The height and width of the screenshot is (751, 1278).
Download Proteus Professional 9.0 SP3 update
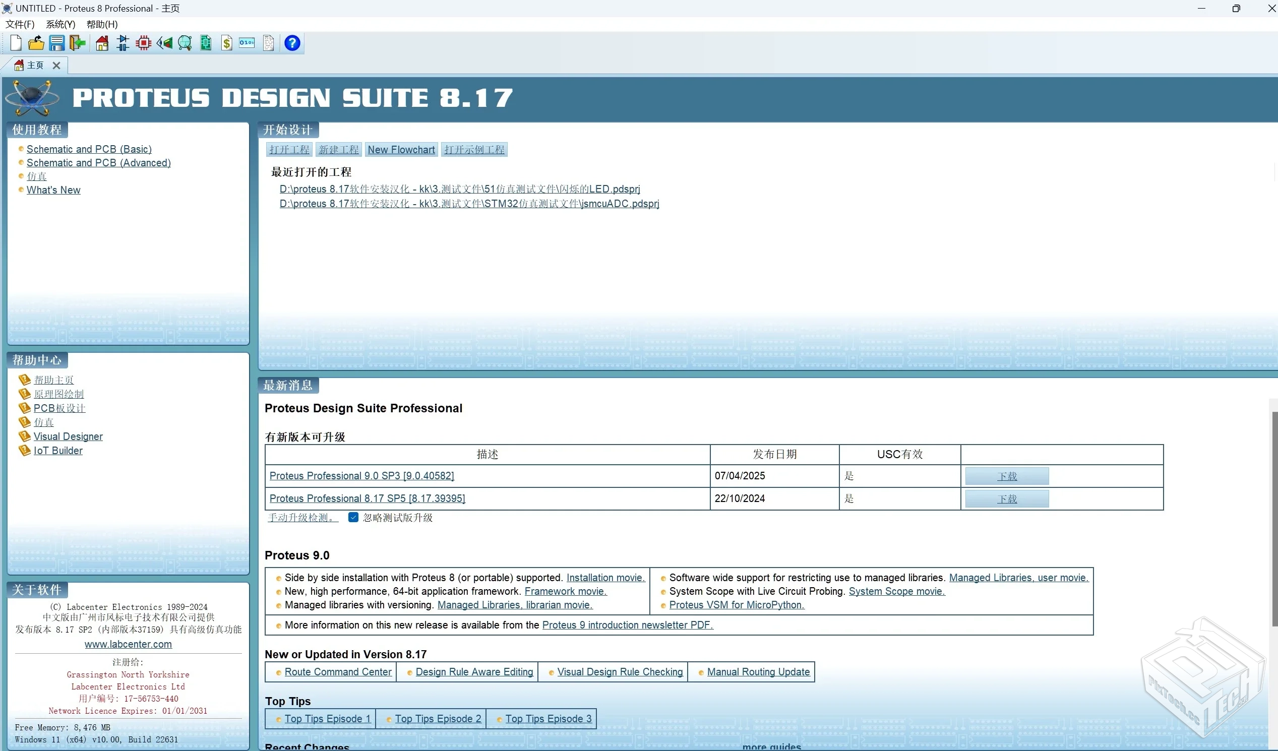pyautogui.click(x=1007, y=476)
